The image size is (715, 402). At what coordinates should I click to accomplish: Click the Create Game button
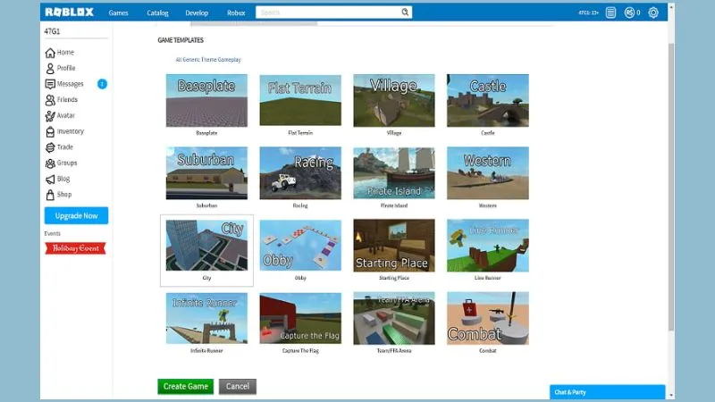(x=186, y=387)
